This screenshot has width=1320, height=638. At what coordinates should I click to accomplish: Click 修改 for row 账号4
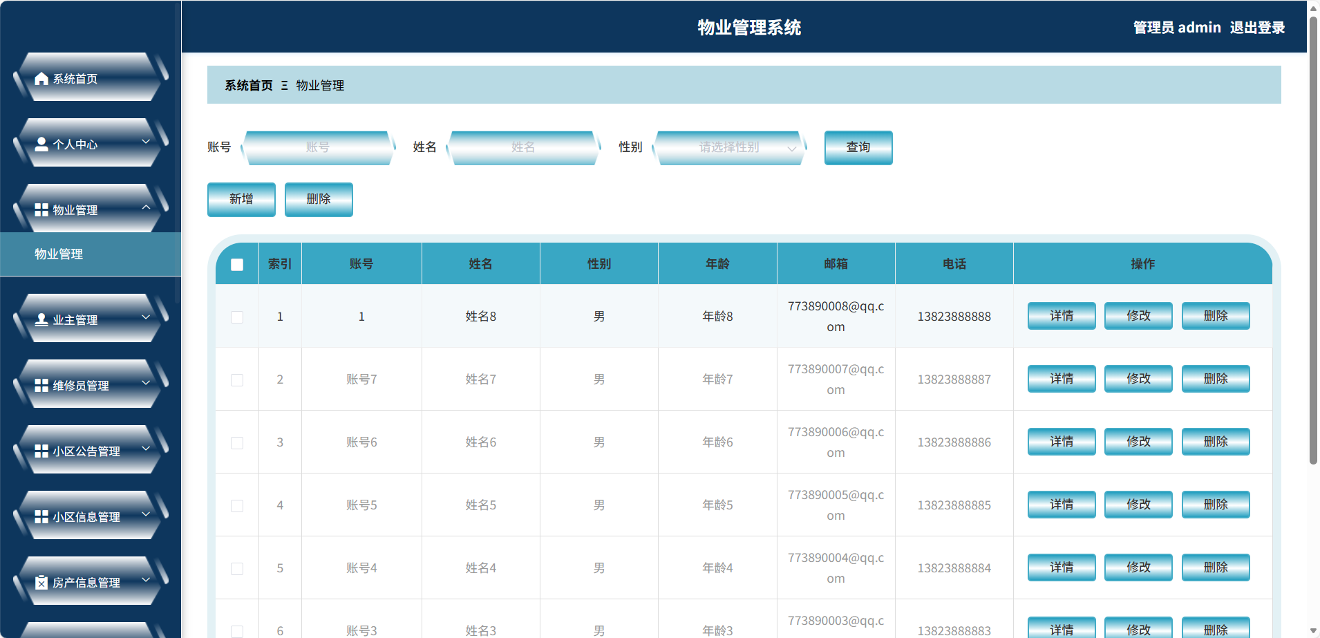click(x=1138, y=567)
